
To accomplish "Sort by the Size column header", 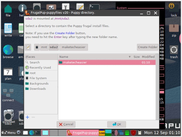I will [x=136, y=57].
